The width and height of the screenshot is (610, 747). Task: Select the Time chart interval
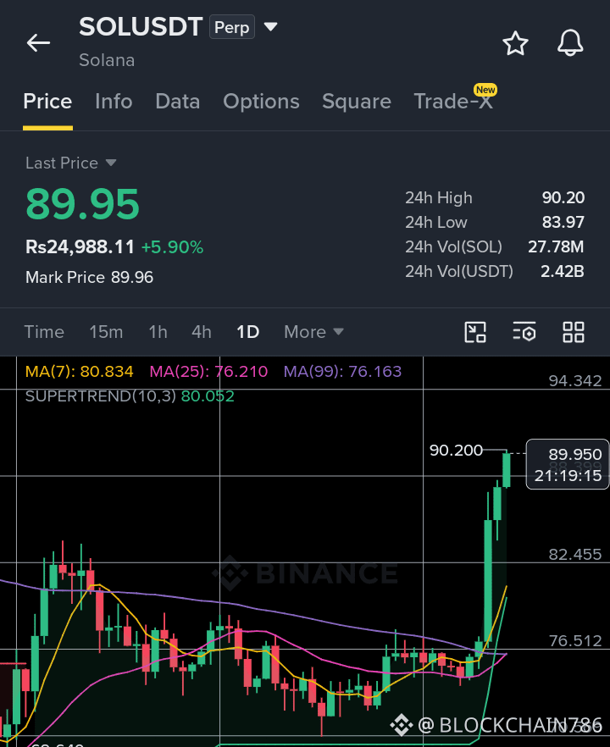tap(44, 332)
